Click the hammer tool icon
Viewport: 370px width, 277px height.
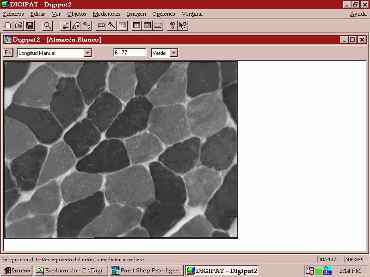click(x=111, y=25)
